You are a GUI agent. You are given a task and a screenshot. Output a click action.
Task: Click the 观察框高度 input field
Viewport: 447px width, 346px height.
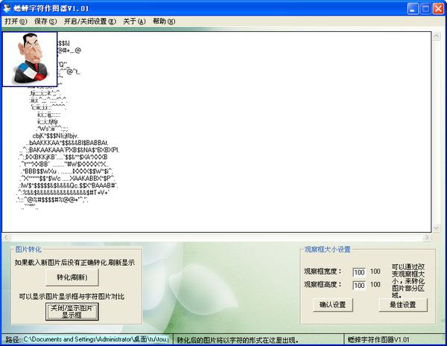(360, 285)
